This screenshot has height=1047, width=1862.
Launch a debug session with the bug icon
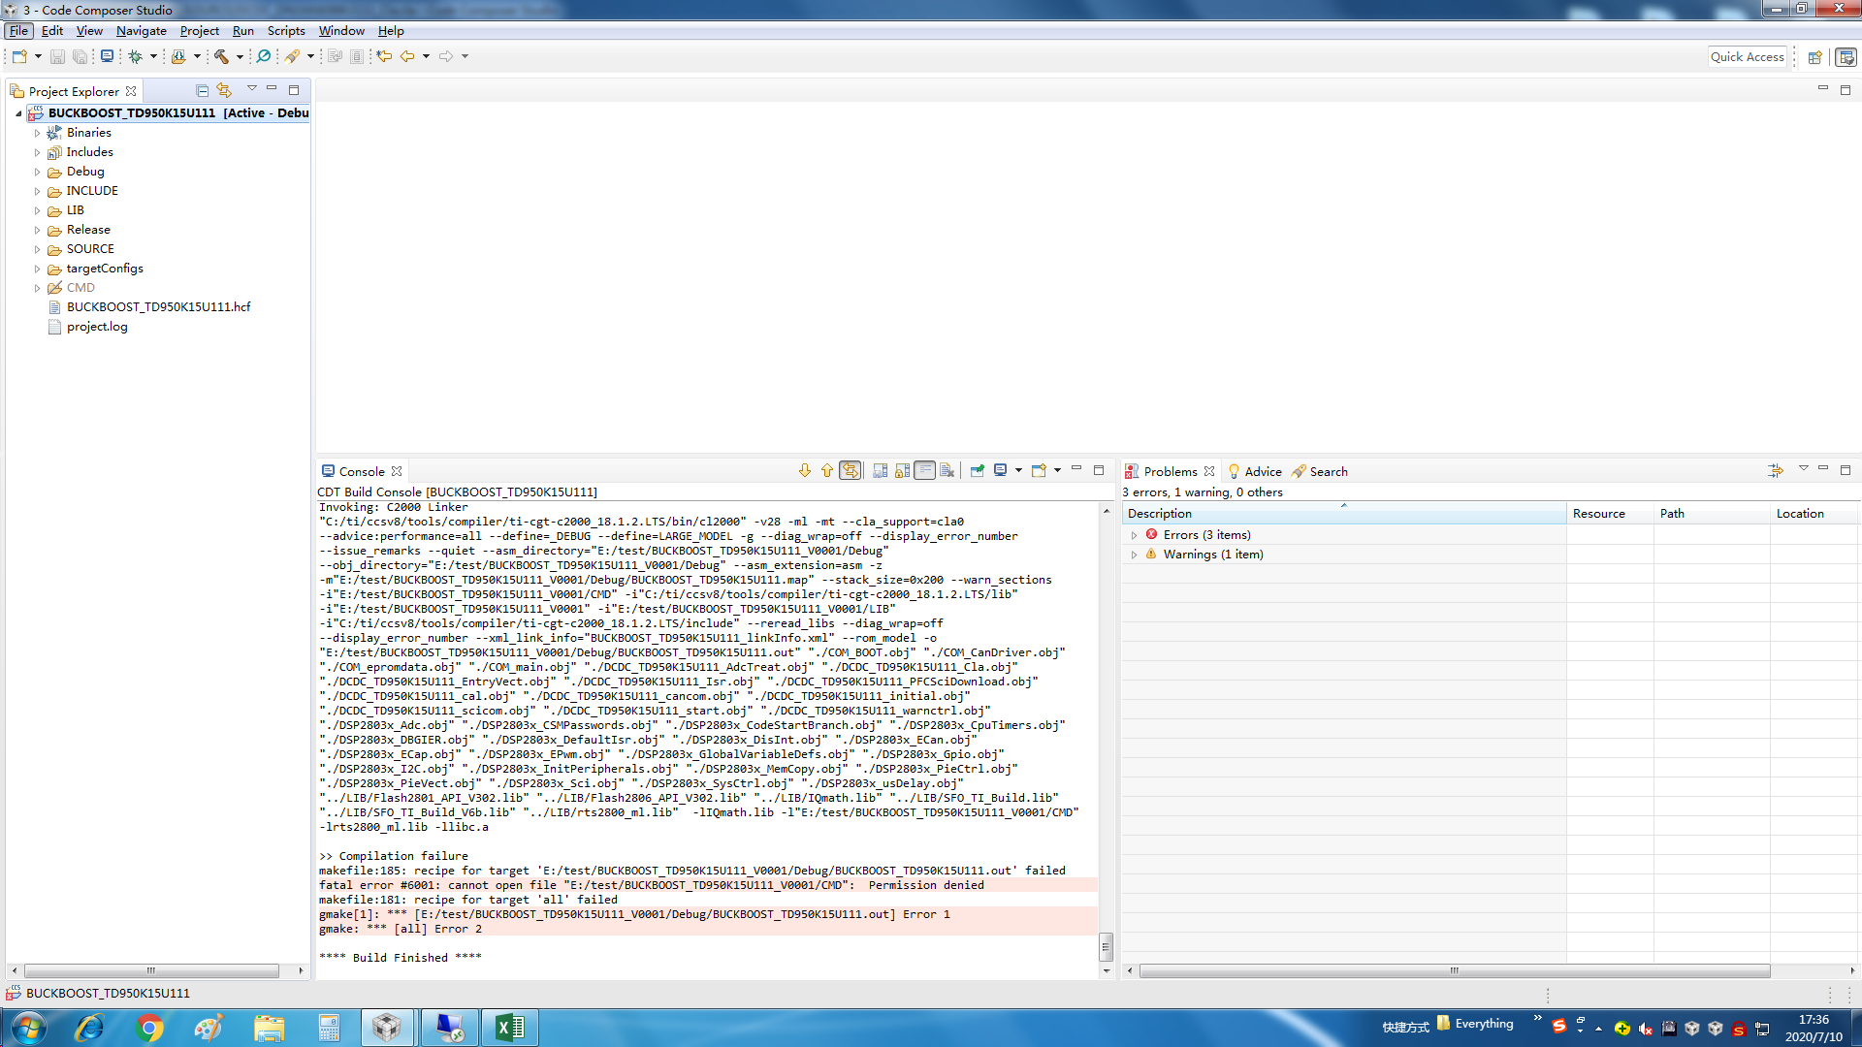pyautogui.click(x=136, y=55)
